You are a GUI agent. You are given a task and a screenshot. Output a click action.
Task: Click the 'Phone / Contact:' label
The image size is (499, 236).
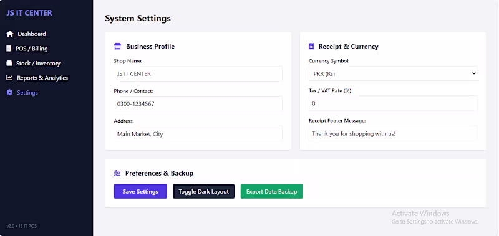coord(133,91)
